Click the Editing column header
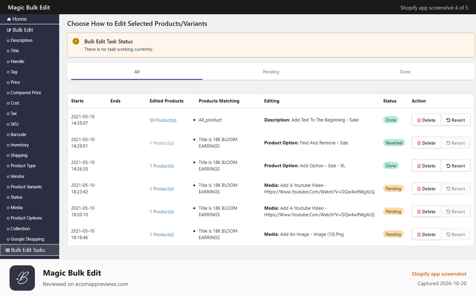Image resolution: width=476 pixels, height=297 pixels. 272,101
